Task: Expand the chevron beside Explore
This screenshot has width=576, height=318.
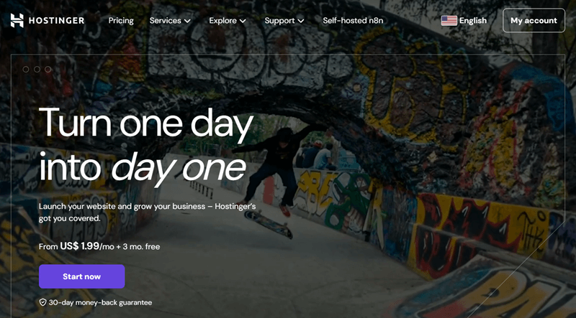Action: 243,22
